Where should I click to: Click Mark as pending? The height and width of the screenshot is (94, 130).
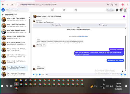pyautogui.click(x=56, y=25)
